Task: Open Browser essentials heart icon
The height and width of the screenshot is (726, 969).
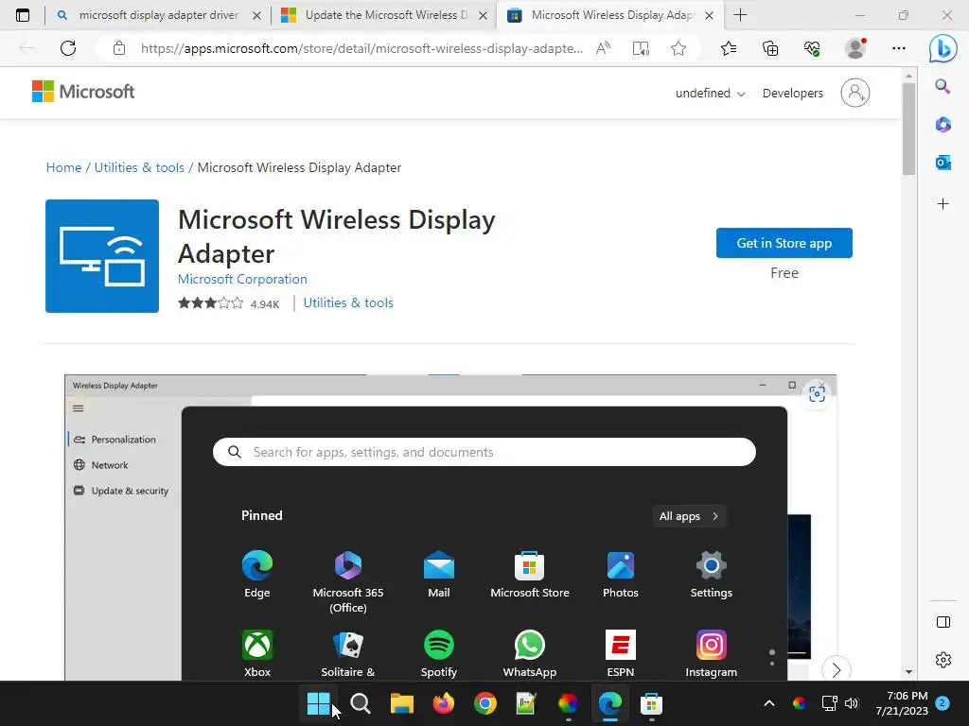Action: coord(812,48)
